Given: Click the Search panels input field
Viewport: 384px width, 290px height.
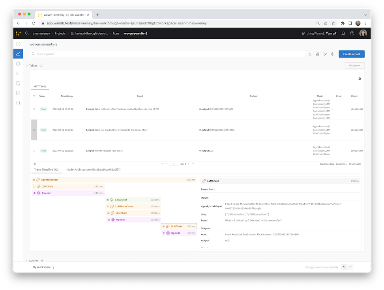Looking at the screenshot, I should [170, 54].
